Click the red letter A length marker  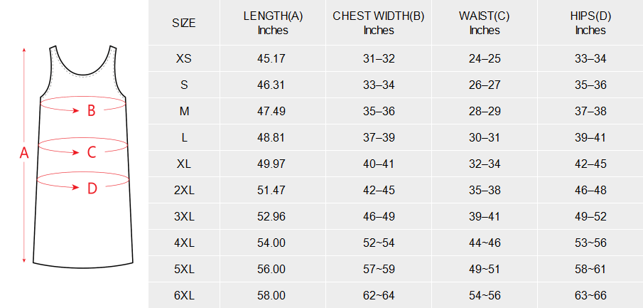click(x=24, y=153)
